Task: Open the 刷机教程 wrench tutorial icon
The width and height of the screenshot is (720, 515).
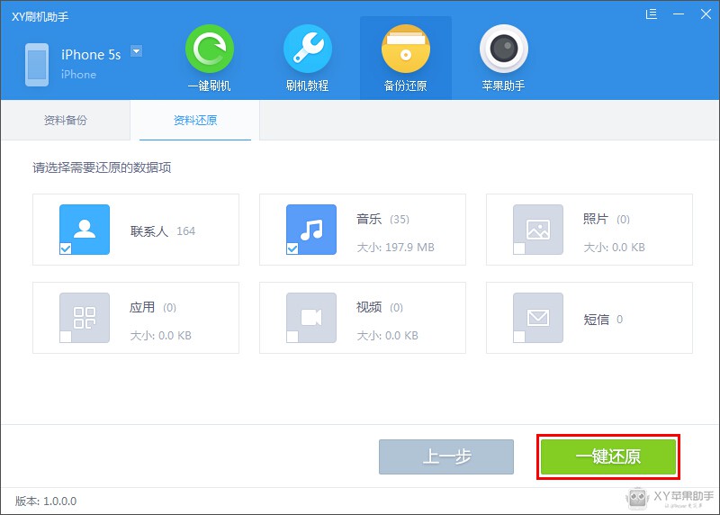Action: click(307, 50)
